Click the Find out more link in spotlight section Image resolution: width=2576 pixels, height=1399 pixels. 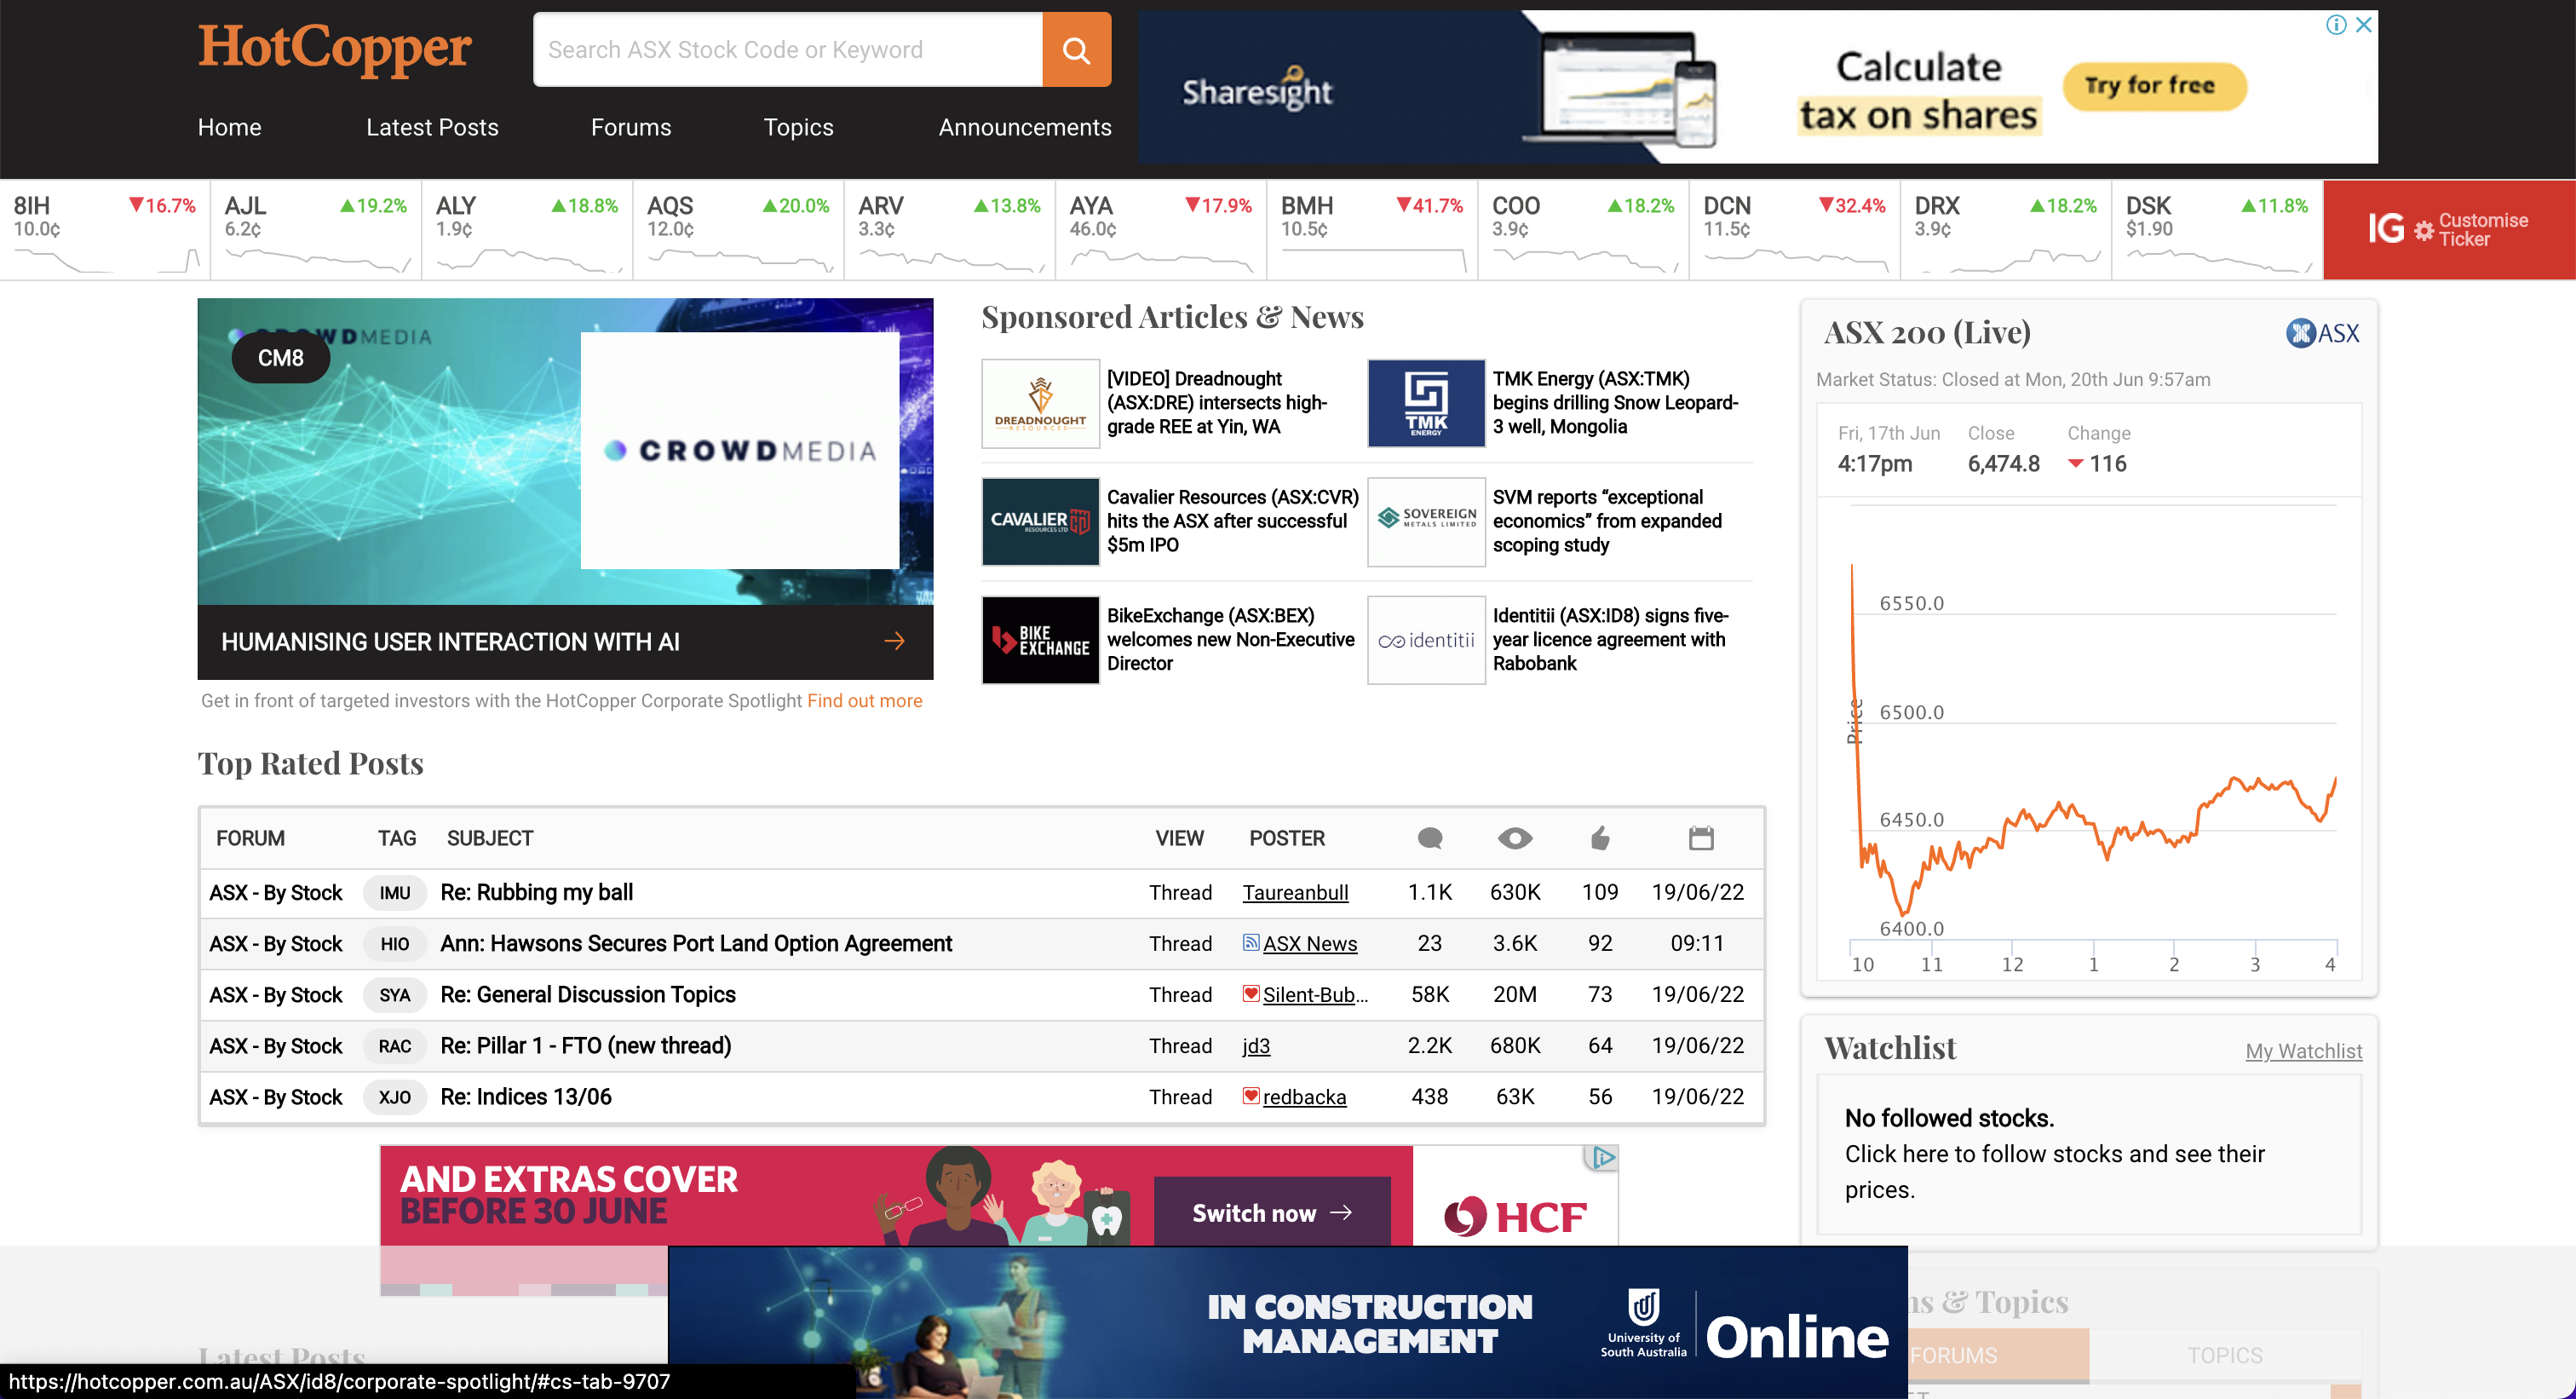[x=866, y=701]
